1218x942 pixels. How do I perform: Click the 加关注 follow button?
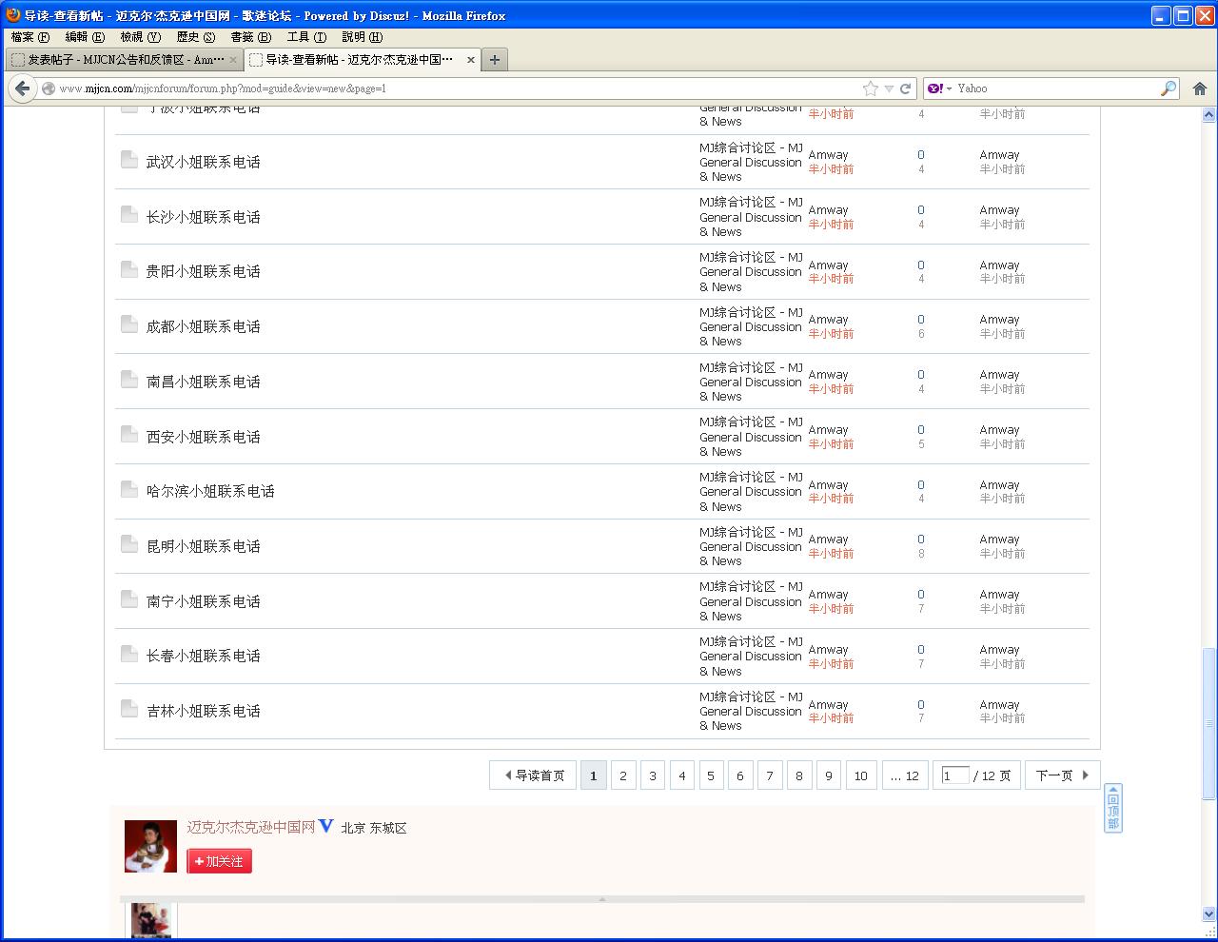(x=219, y=861)
